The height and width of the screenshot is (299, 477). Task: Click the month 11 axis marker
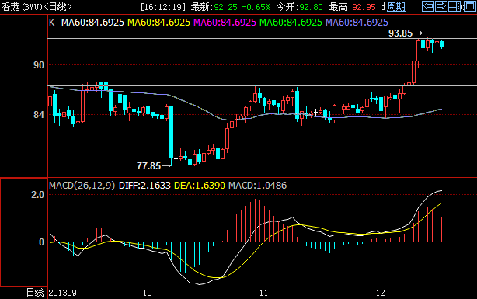pyautogui.click(x=263, y=293)
